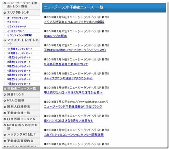Open ニュージーランド不動産価格が15位にランク article
This screenshot has height=149, width=169.
click(x=73, y=107)
